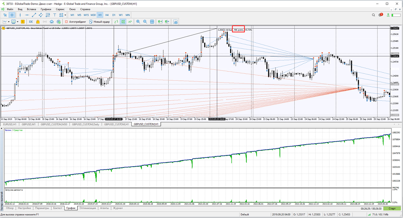Open the Справка menu

tap(85, 9)
